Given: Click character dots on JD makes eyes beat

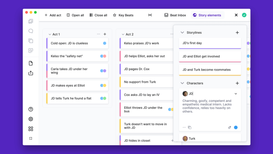Looking at the screenshot, I should (103, 85).
